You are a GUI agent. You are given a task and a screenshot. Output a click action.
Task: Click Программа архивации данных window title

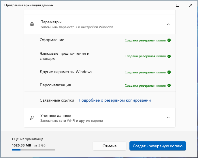point(29,5)
